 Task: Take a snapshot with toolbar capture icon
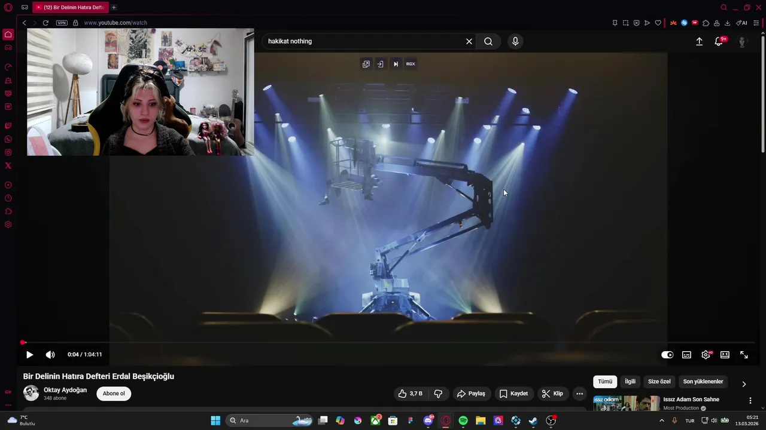click(625, 23)
